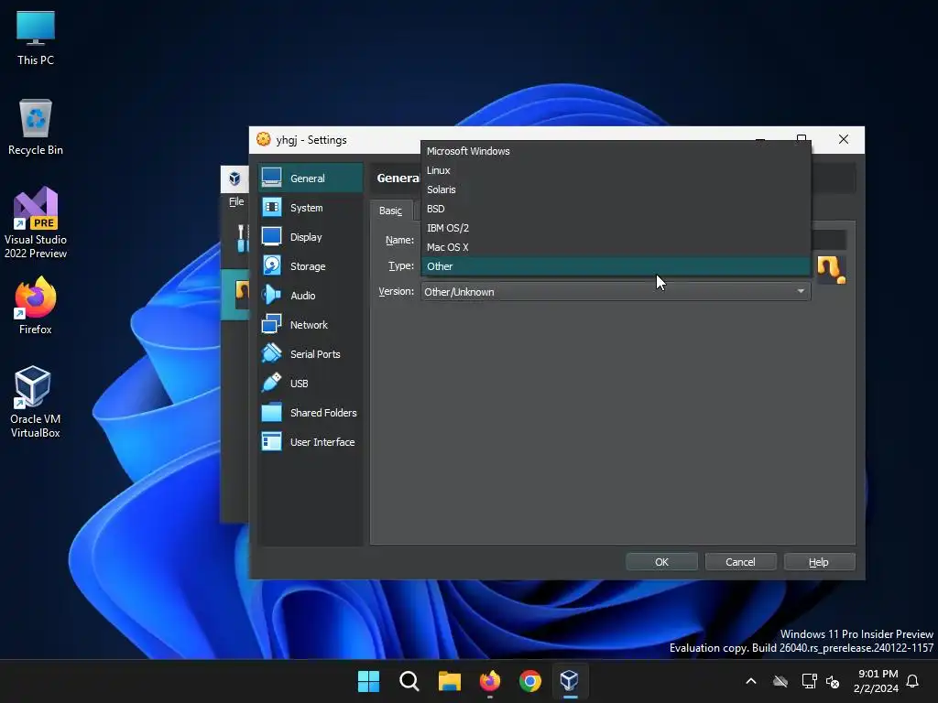Click muted volume tray icon
The height and width of the screenshot is (703, 938).
833,681
